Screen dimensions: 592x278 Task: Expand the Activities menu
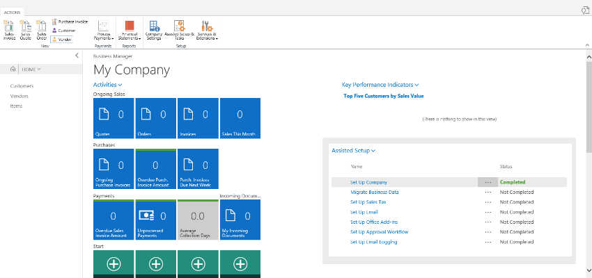coord(107,85)
